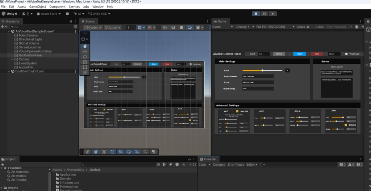Click the wireframe draw mode globe icon

coord(165,27)
